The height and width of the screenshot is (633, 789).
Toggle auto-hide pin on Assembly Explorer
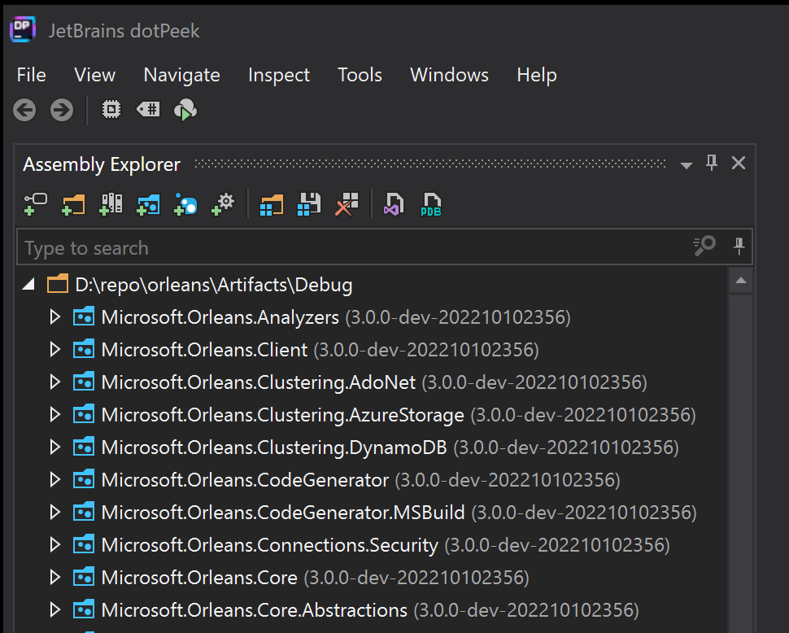712,163
